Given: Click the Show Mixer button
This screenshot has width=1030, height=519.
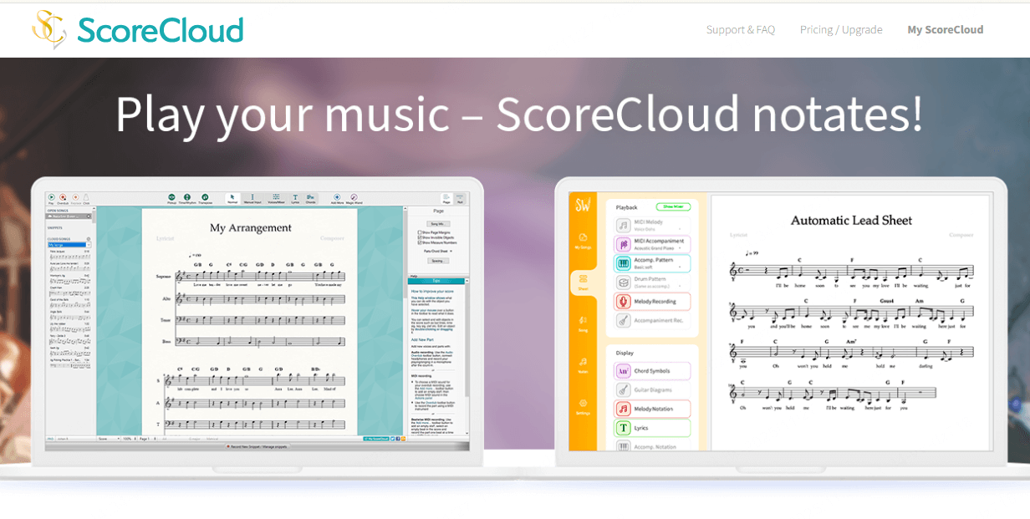Looking at the screenshot, I should pos(673,206).
